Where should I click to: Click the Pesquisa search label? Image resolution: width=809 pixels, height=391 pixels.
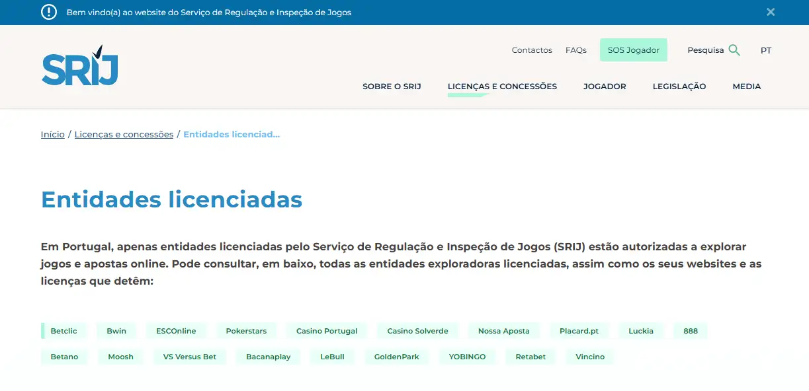point(706,50)
